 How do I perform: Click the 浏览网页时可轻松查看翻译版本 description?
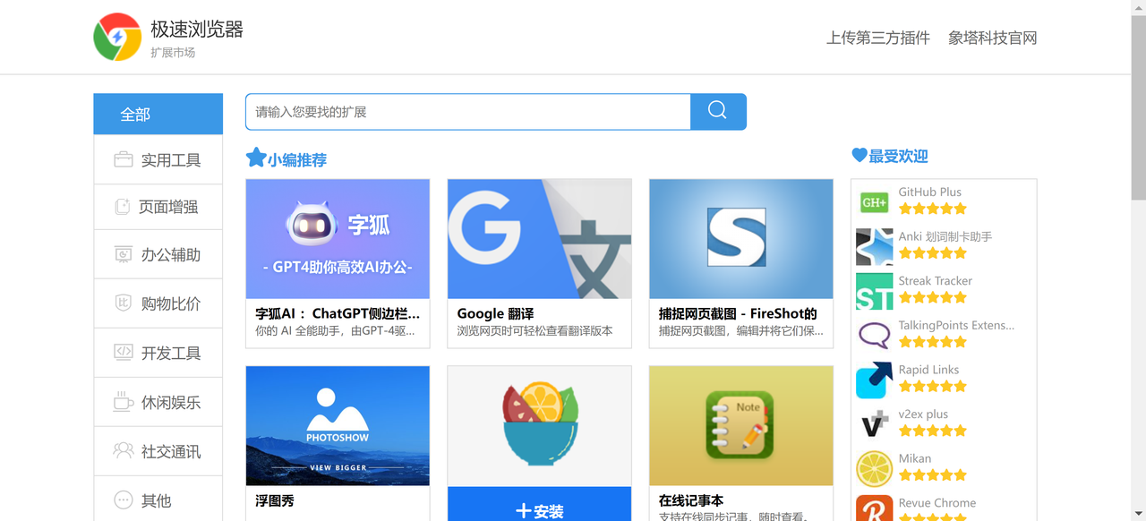[x=535, y=330]
